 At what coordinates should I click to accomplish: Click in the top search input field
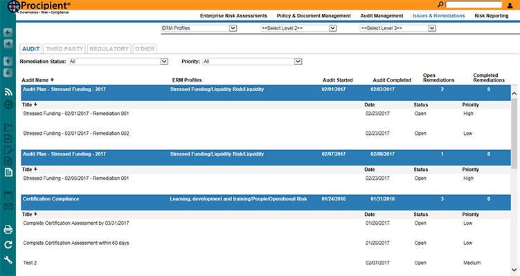(x=474, y=5)
